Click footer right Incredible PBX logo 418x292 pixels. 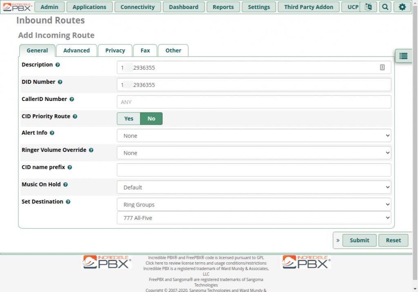[306, 262]
